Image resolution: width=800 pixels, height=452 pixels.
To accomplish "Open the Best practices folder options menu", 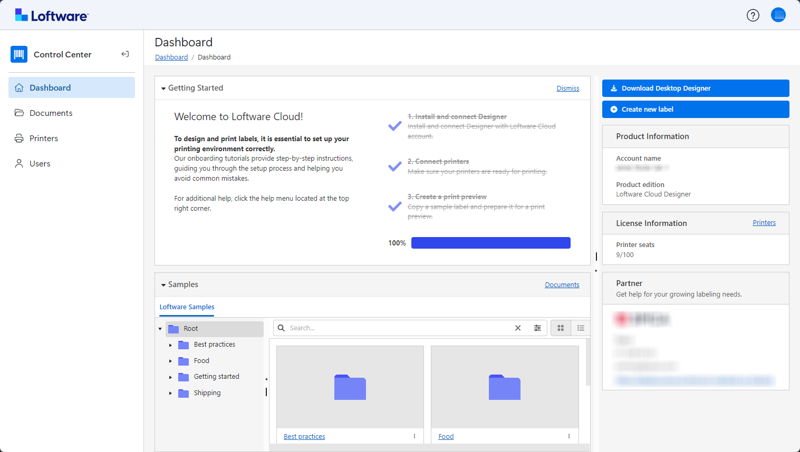I will (x=415, y=436).
